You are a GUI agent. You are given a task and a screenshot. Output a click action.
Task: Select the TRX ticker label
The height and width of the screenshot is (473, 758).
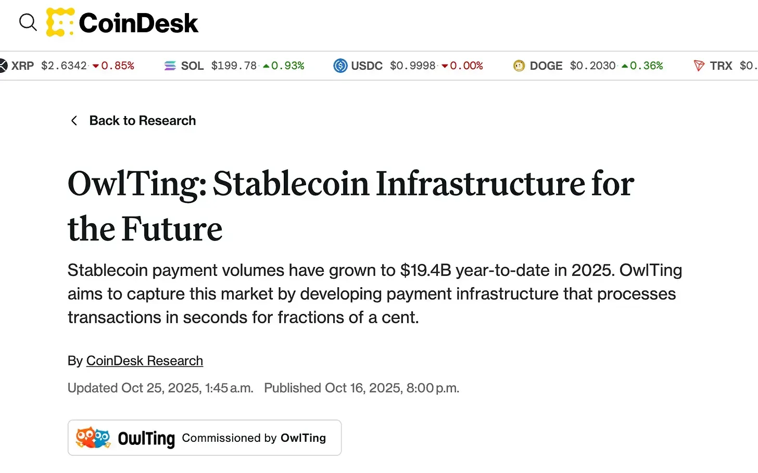tap(721, 66)
